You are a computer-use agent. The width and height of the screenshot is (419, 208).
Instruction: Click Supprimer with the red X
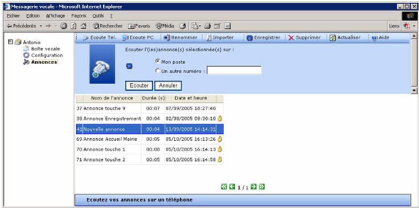pyautogui.click(x=305, y=37)
